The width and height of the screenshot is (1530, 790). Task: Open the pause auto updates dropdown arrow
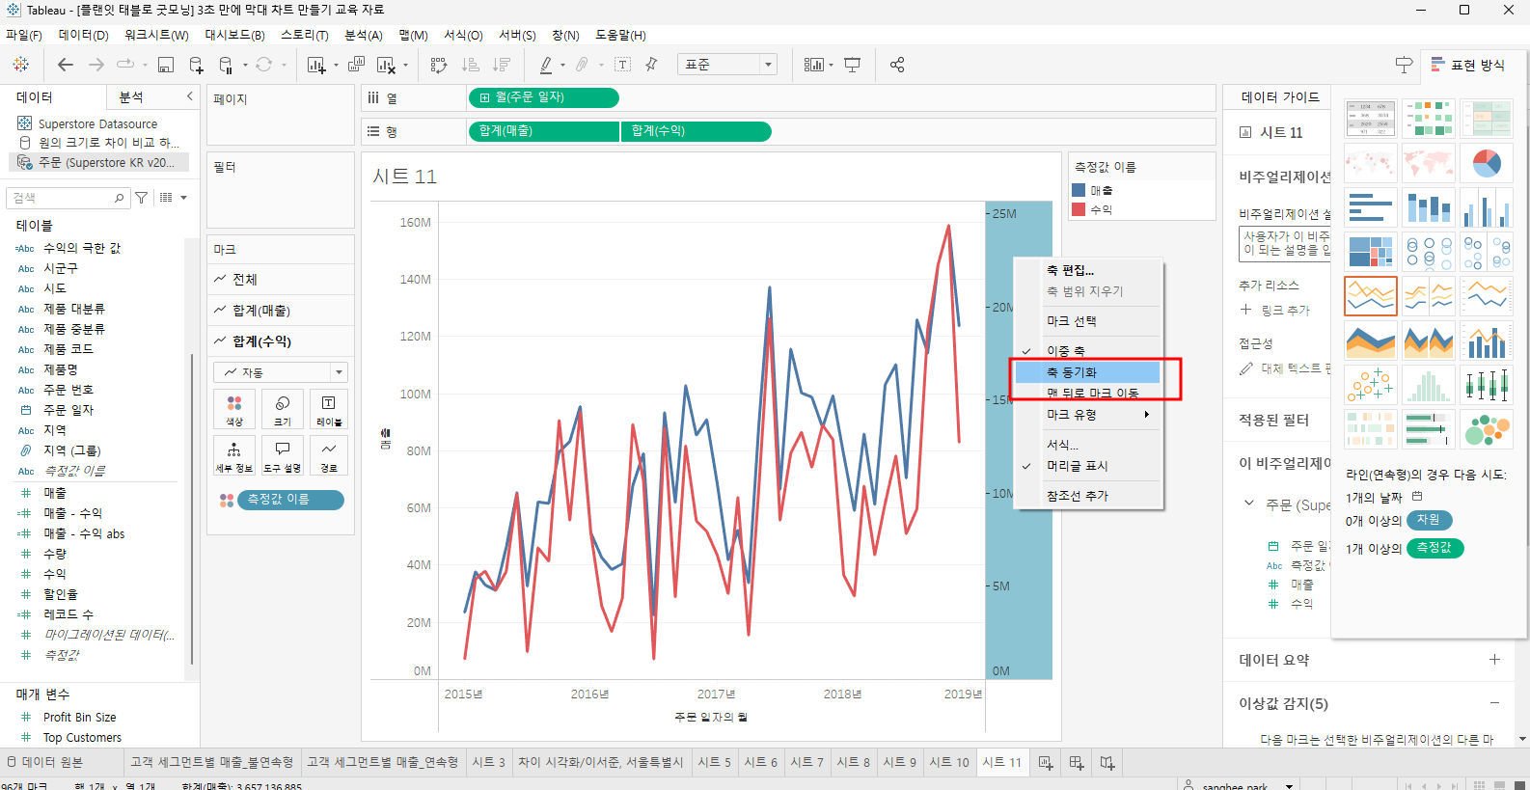(x=245, y=66)
